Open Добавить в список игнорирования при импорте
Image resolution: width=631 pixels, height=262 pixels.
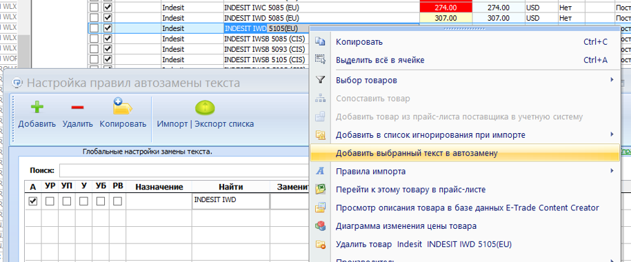point(465,135)
